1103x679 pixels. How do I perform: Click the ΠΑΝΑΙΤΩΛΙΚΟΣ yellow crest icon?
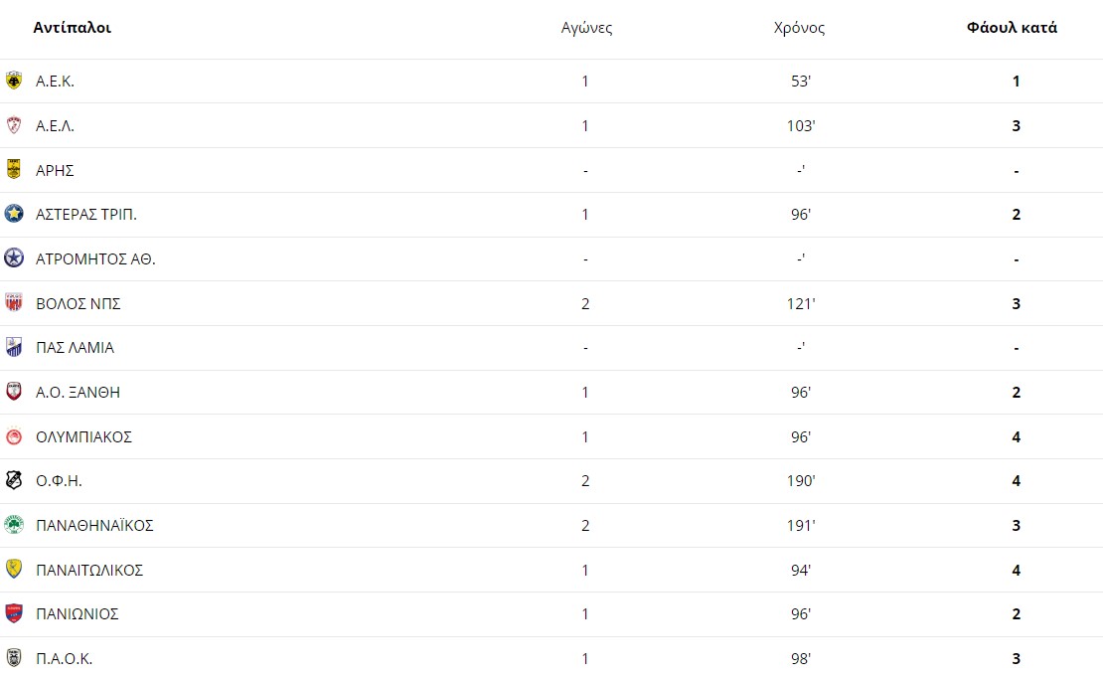pyautogui.click(x=13, y=570)
